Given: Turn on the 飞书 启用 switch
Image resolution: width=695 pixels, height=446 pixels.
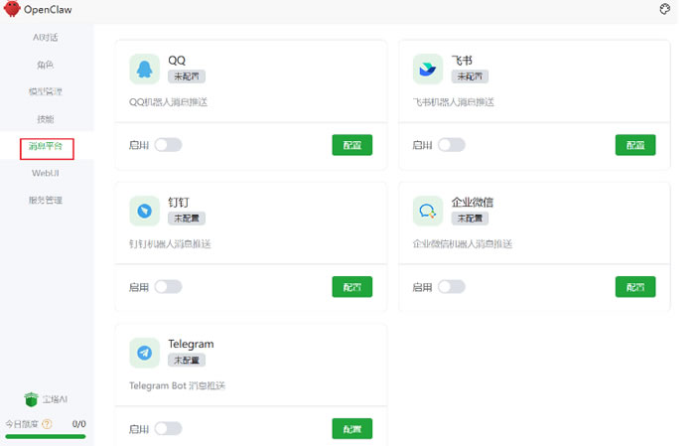Looking at the screenshot, I should (452, 145).
